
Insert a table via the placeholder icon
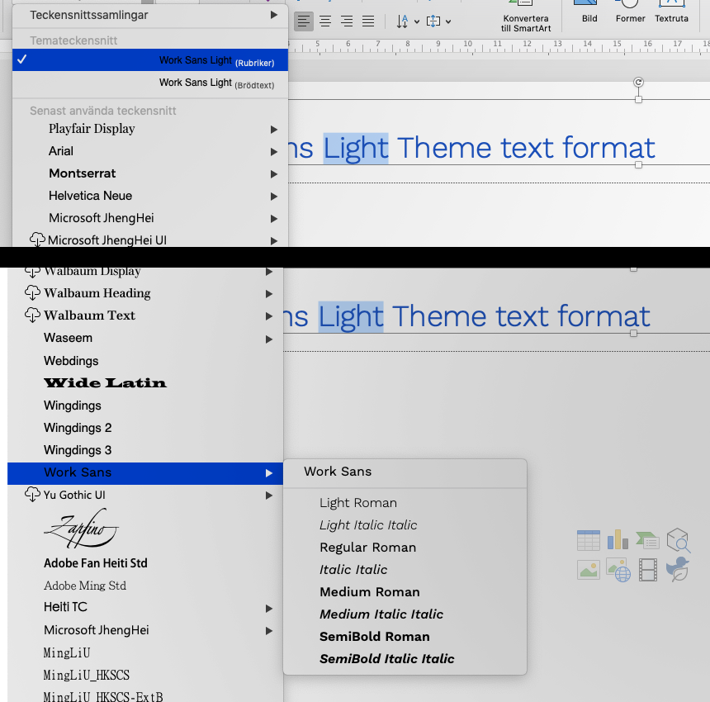click(x=588, y=540)
